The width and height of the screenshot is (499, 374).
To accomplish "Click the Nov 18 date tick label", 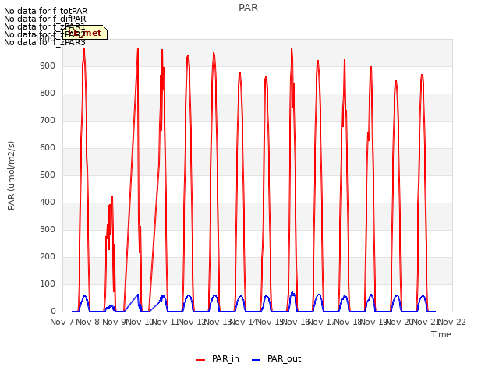I will [x=348, y=322].
